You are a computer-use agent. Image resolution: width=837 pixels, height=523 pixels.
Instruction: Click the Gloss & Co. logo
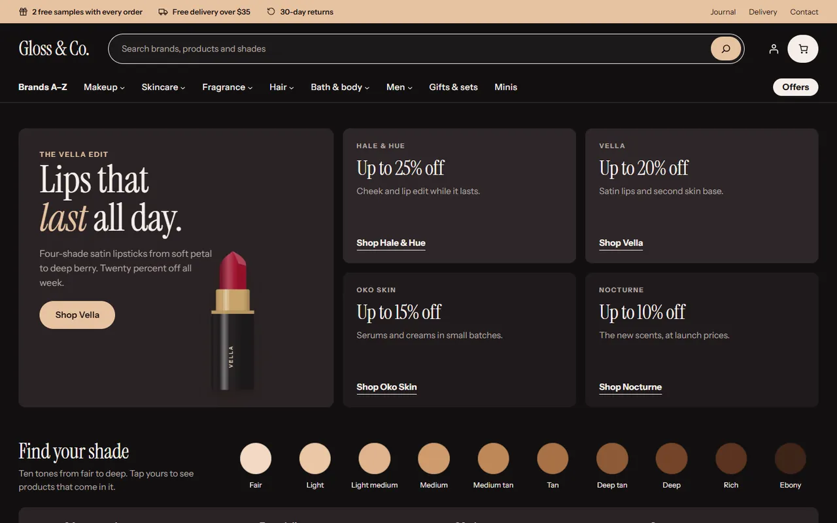pos(54,48)
